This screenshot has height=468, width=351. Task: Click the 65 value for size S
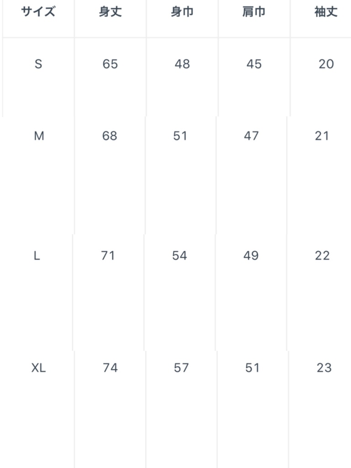click(x=110, y=64)
